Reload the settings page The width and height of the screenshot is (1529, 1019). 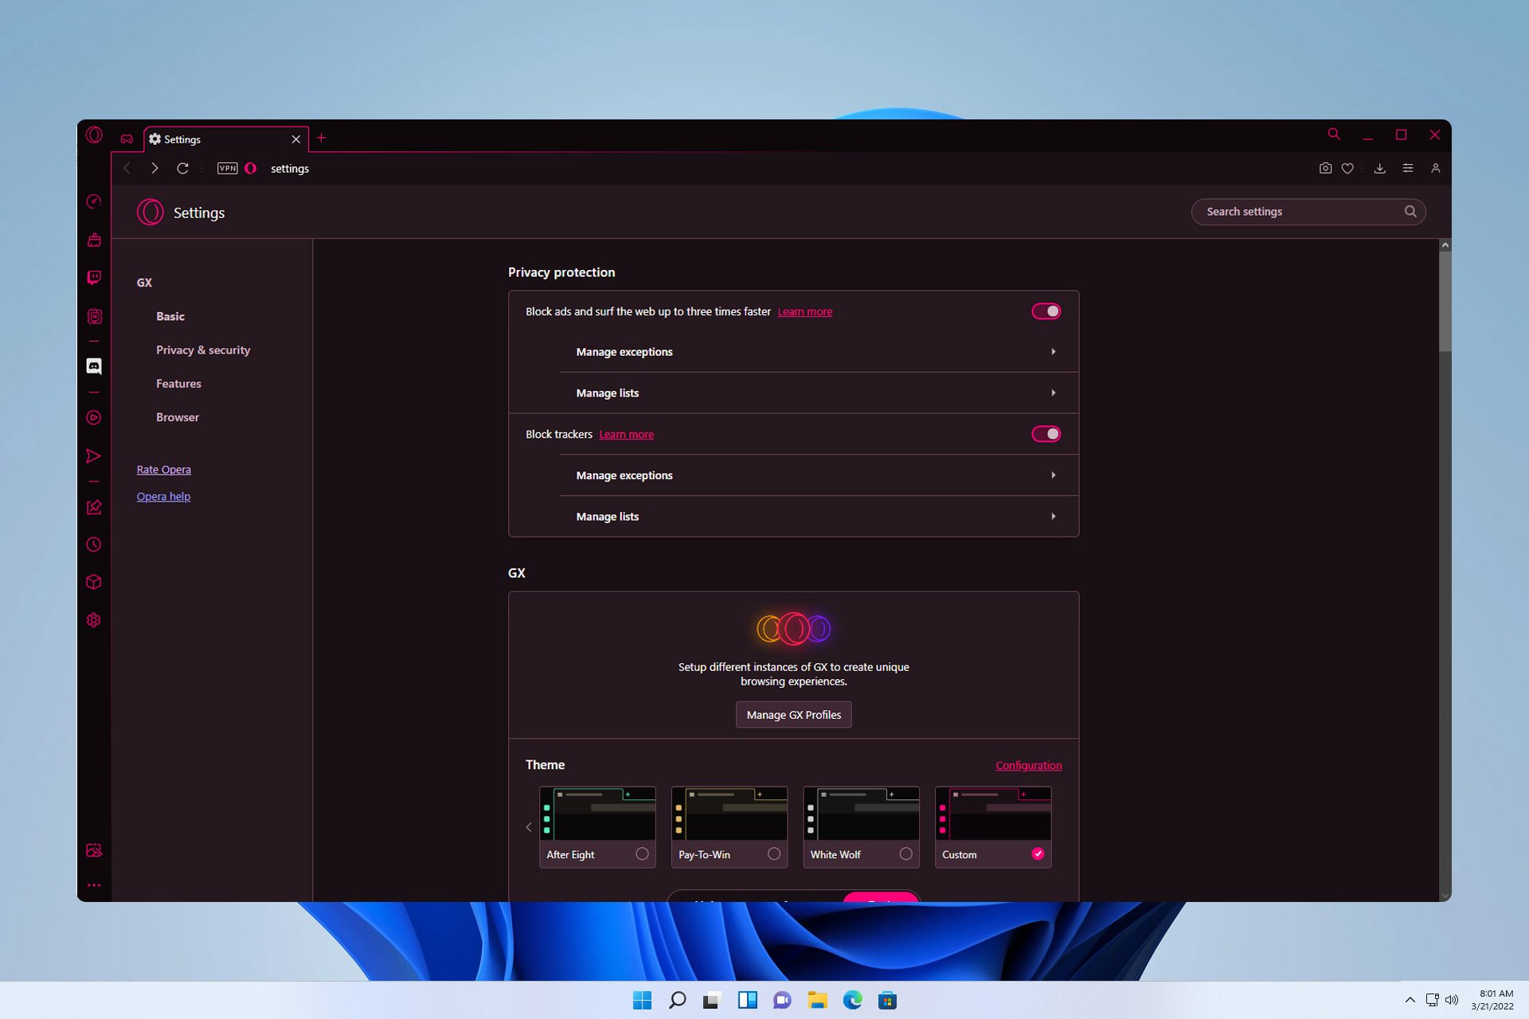pos(182,168)
